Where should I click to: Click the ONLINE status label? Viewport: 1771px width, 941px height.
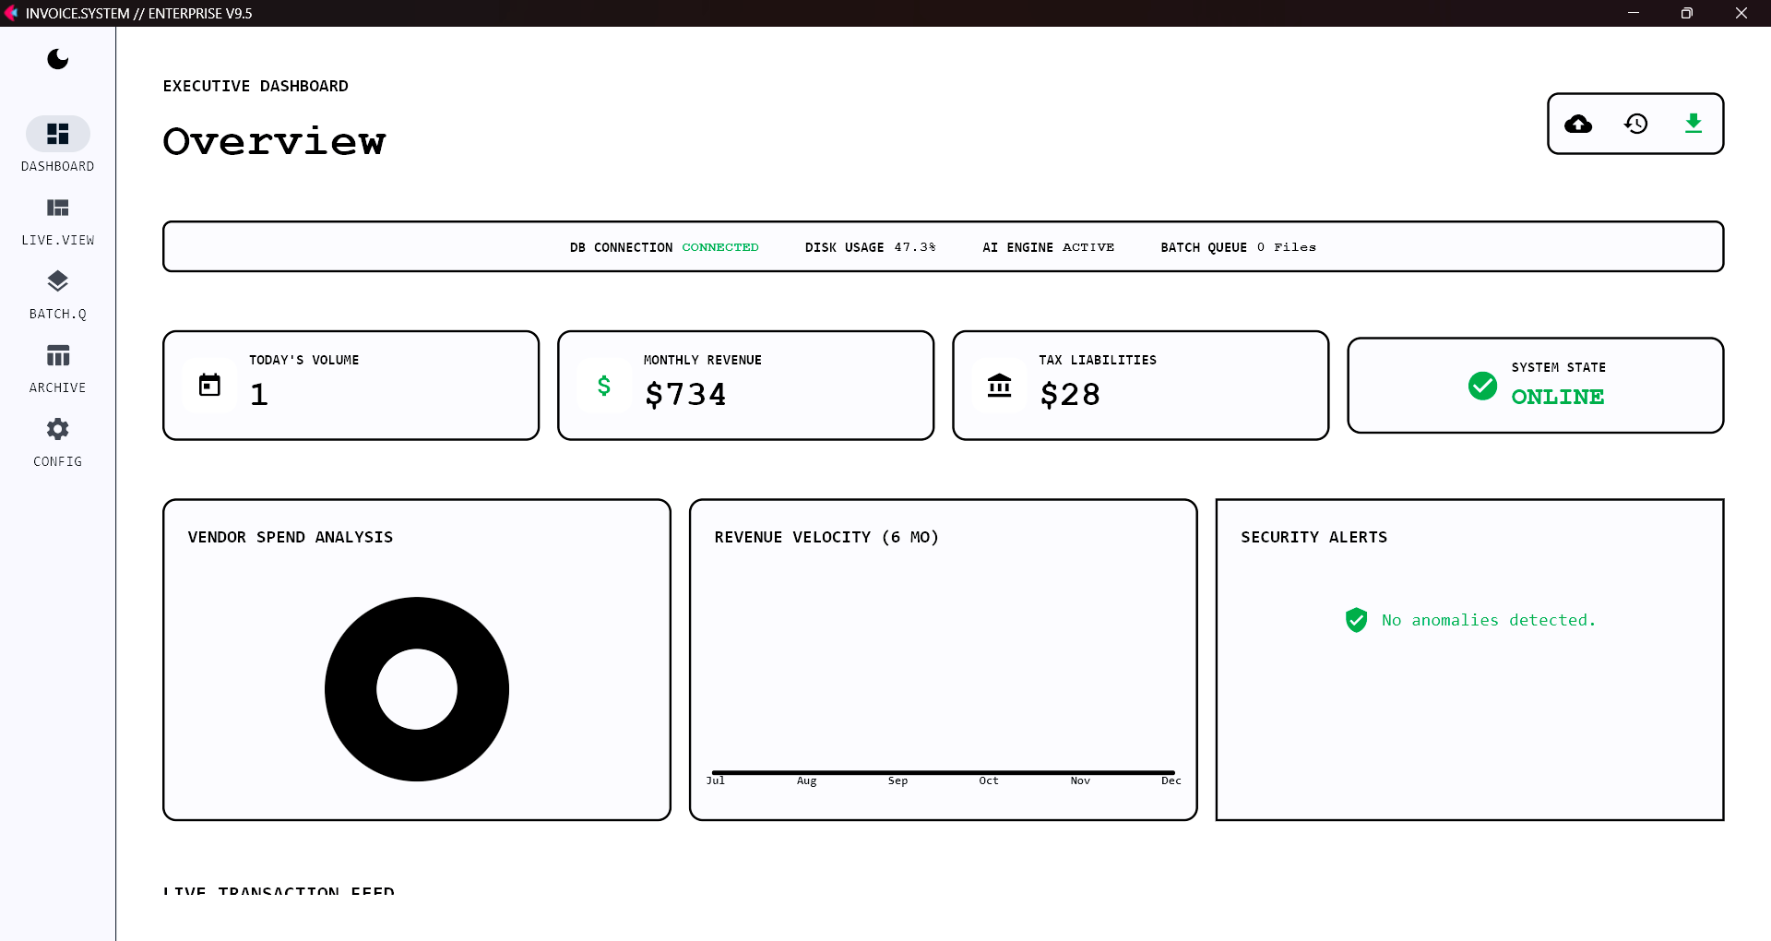tap(1557, 397)
